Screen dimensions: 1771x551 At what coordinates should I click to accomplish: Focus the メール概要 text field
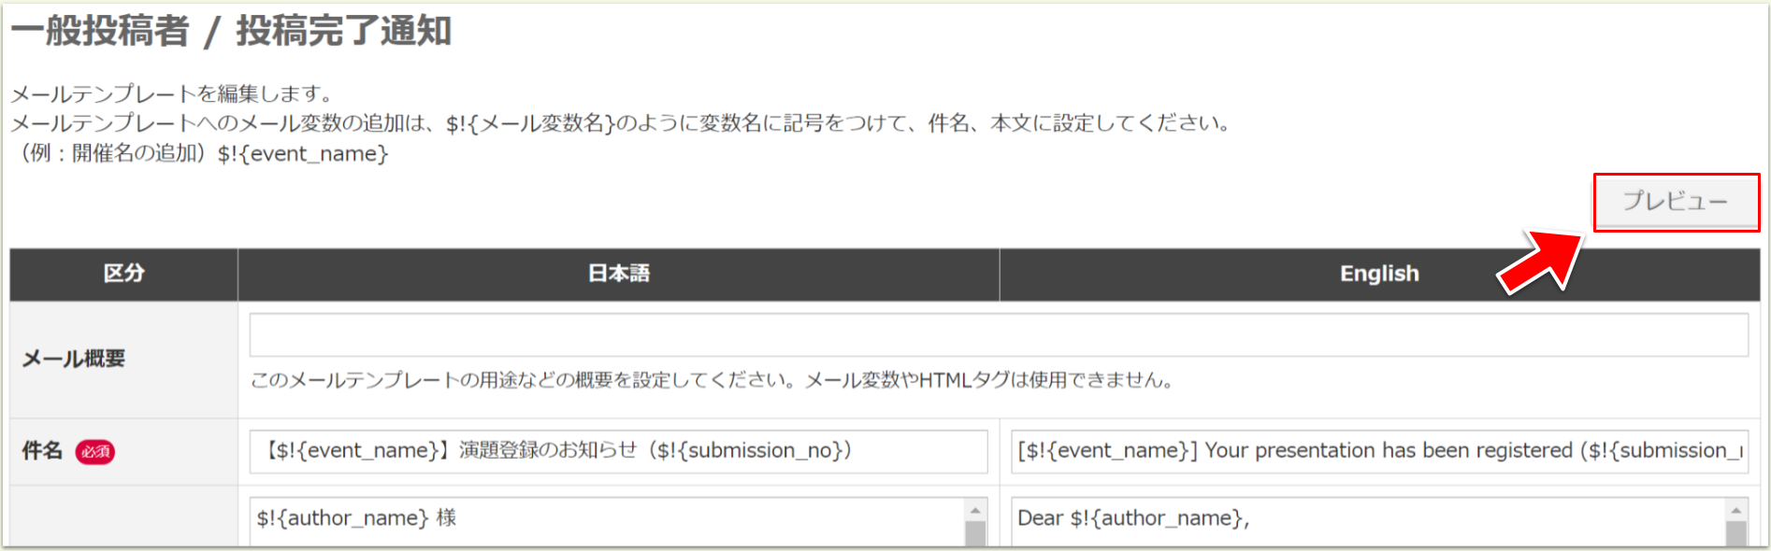pos(998,335)
